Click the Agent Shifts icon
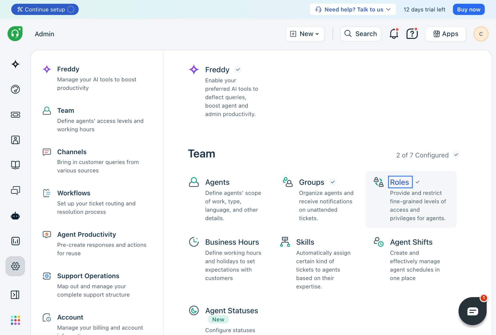 [x=378, y=242]
